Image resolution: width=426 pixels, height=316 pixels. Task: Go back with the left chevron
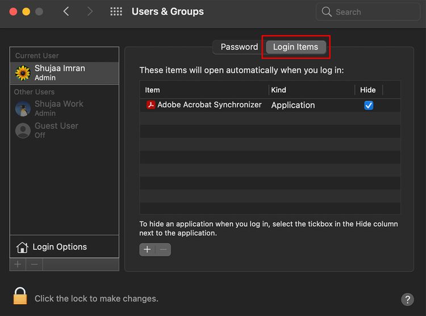(x=66, y=12)
